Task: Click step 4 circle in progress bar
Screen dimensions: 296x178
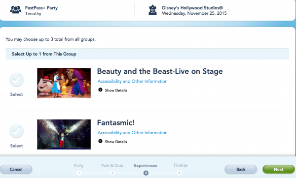Action: [x=179, y=173]
